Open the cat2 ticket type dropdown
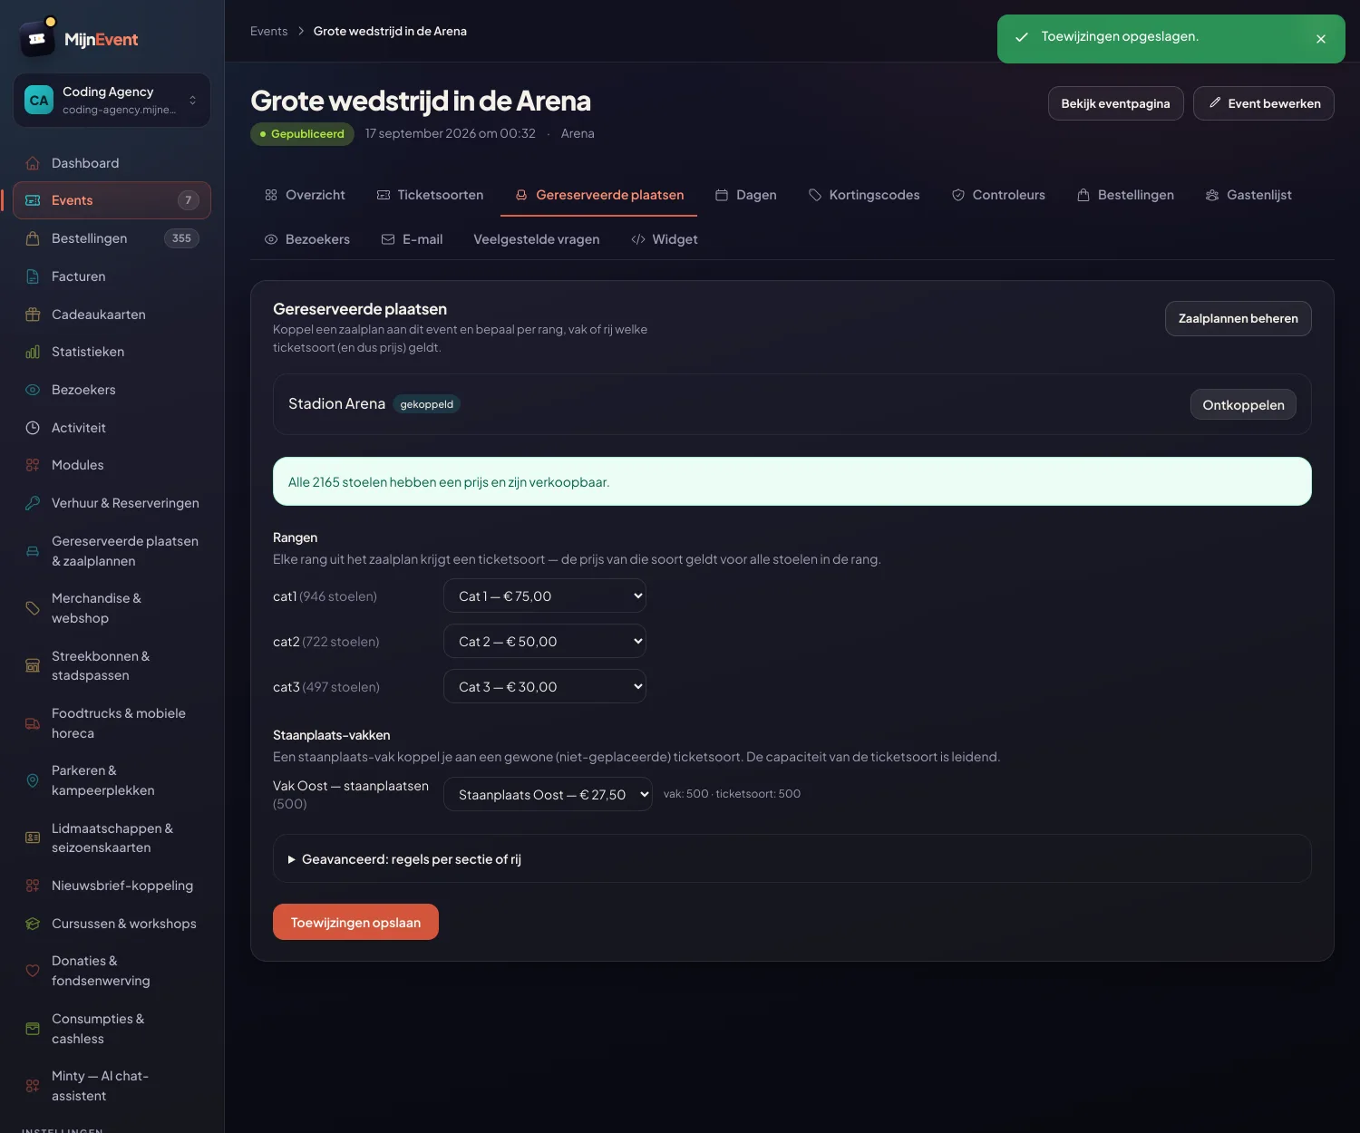Viewport: 1360px width, 1133px height. [x=545, y=641]
